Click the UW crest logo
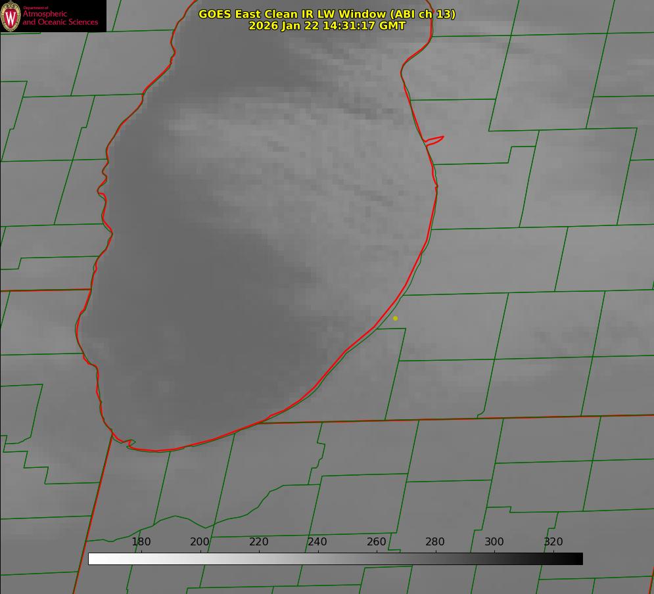This screenshot has height=594, width=654. [11, 16]
